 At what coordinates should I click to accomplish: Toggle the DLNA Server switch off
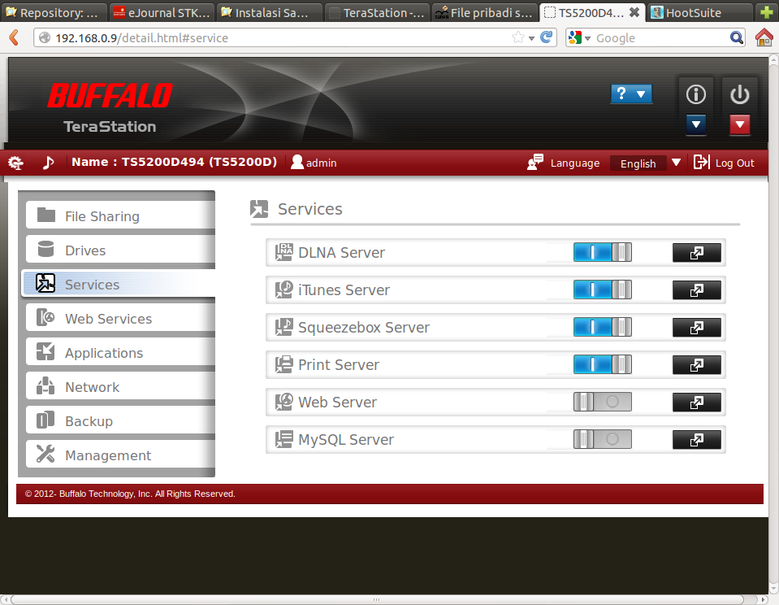[x=602, y=252]
